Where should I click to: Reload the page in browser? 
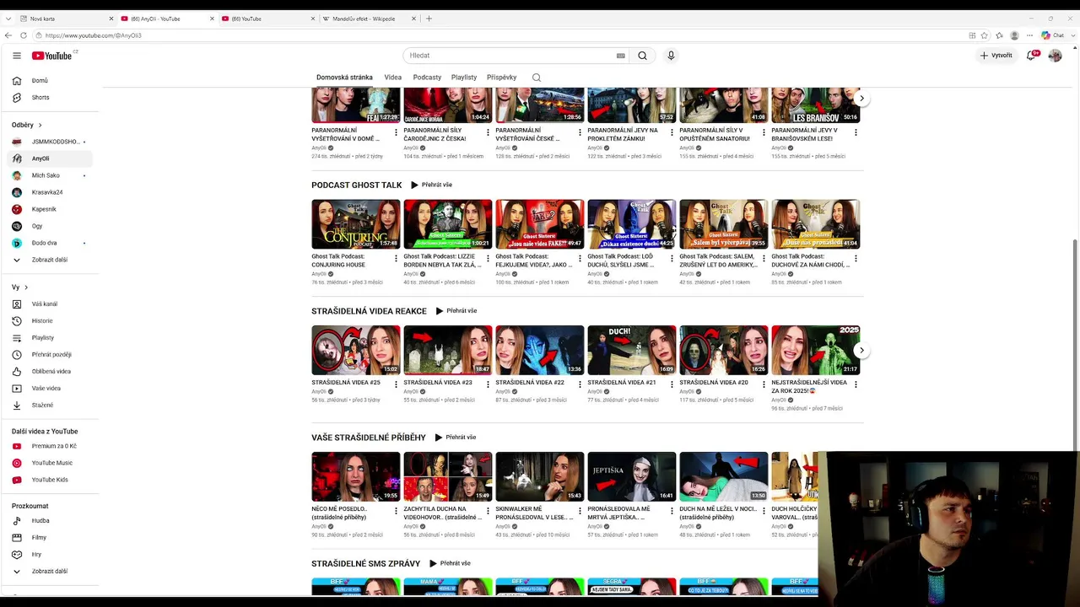[24, 35]
